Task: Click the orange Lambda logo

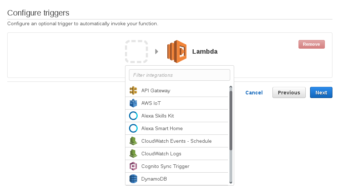Action: 177,52
